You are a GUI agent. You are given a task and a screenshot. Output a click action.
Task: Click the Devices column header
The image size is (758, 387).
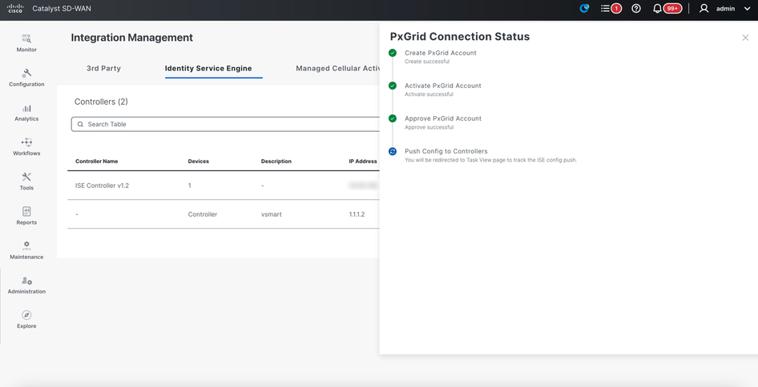[198, 162]
